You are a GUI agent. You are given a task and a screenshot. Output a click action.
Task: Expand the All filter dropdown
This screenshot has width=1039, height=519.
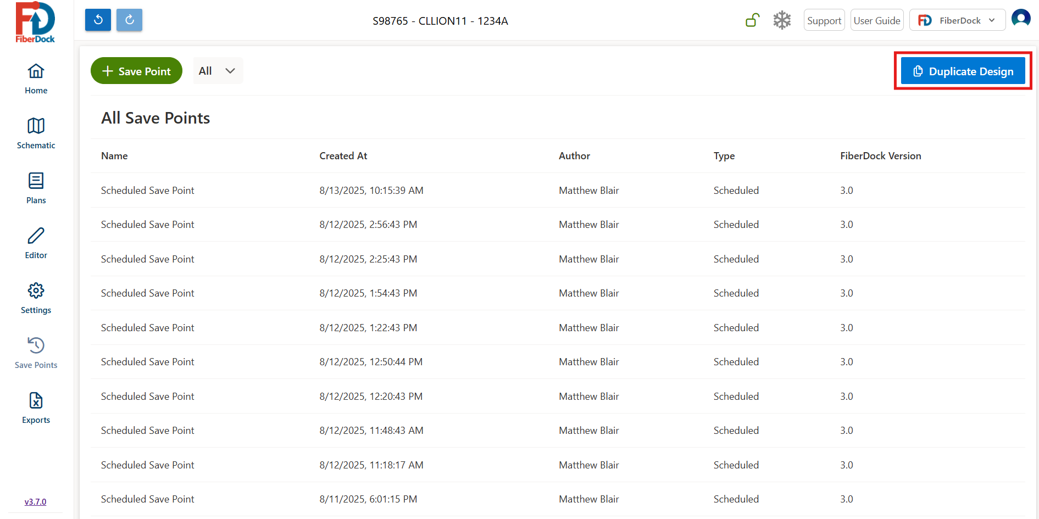pyautogui.click(x=218, y=71)
